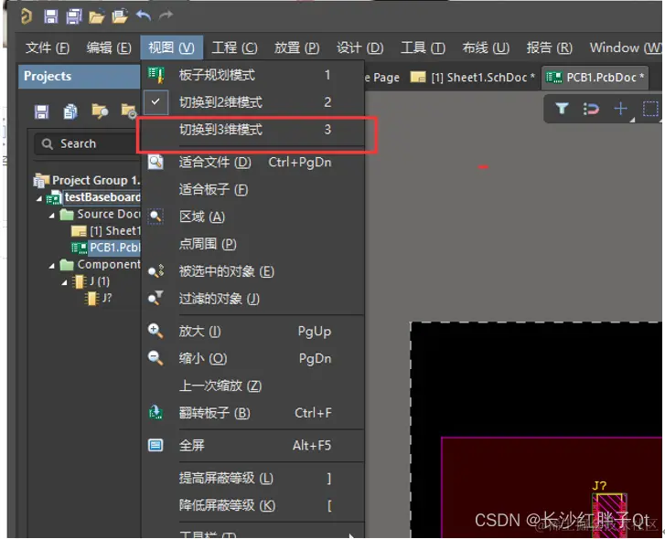Click the plus cross icon in PCB toolbar
This screenshot has height=539, width=665.
620,109
